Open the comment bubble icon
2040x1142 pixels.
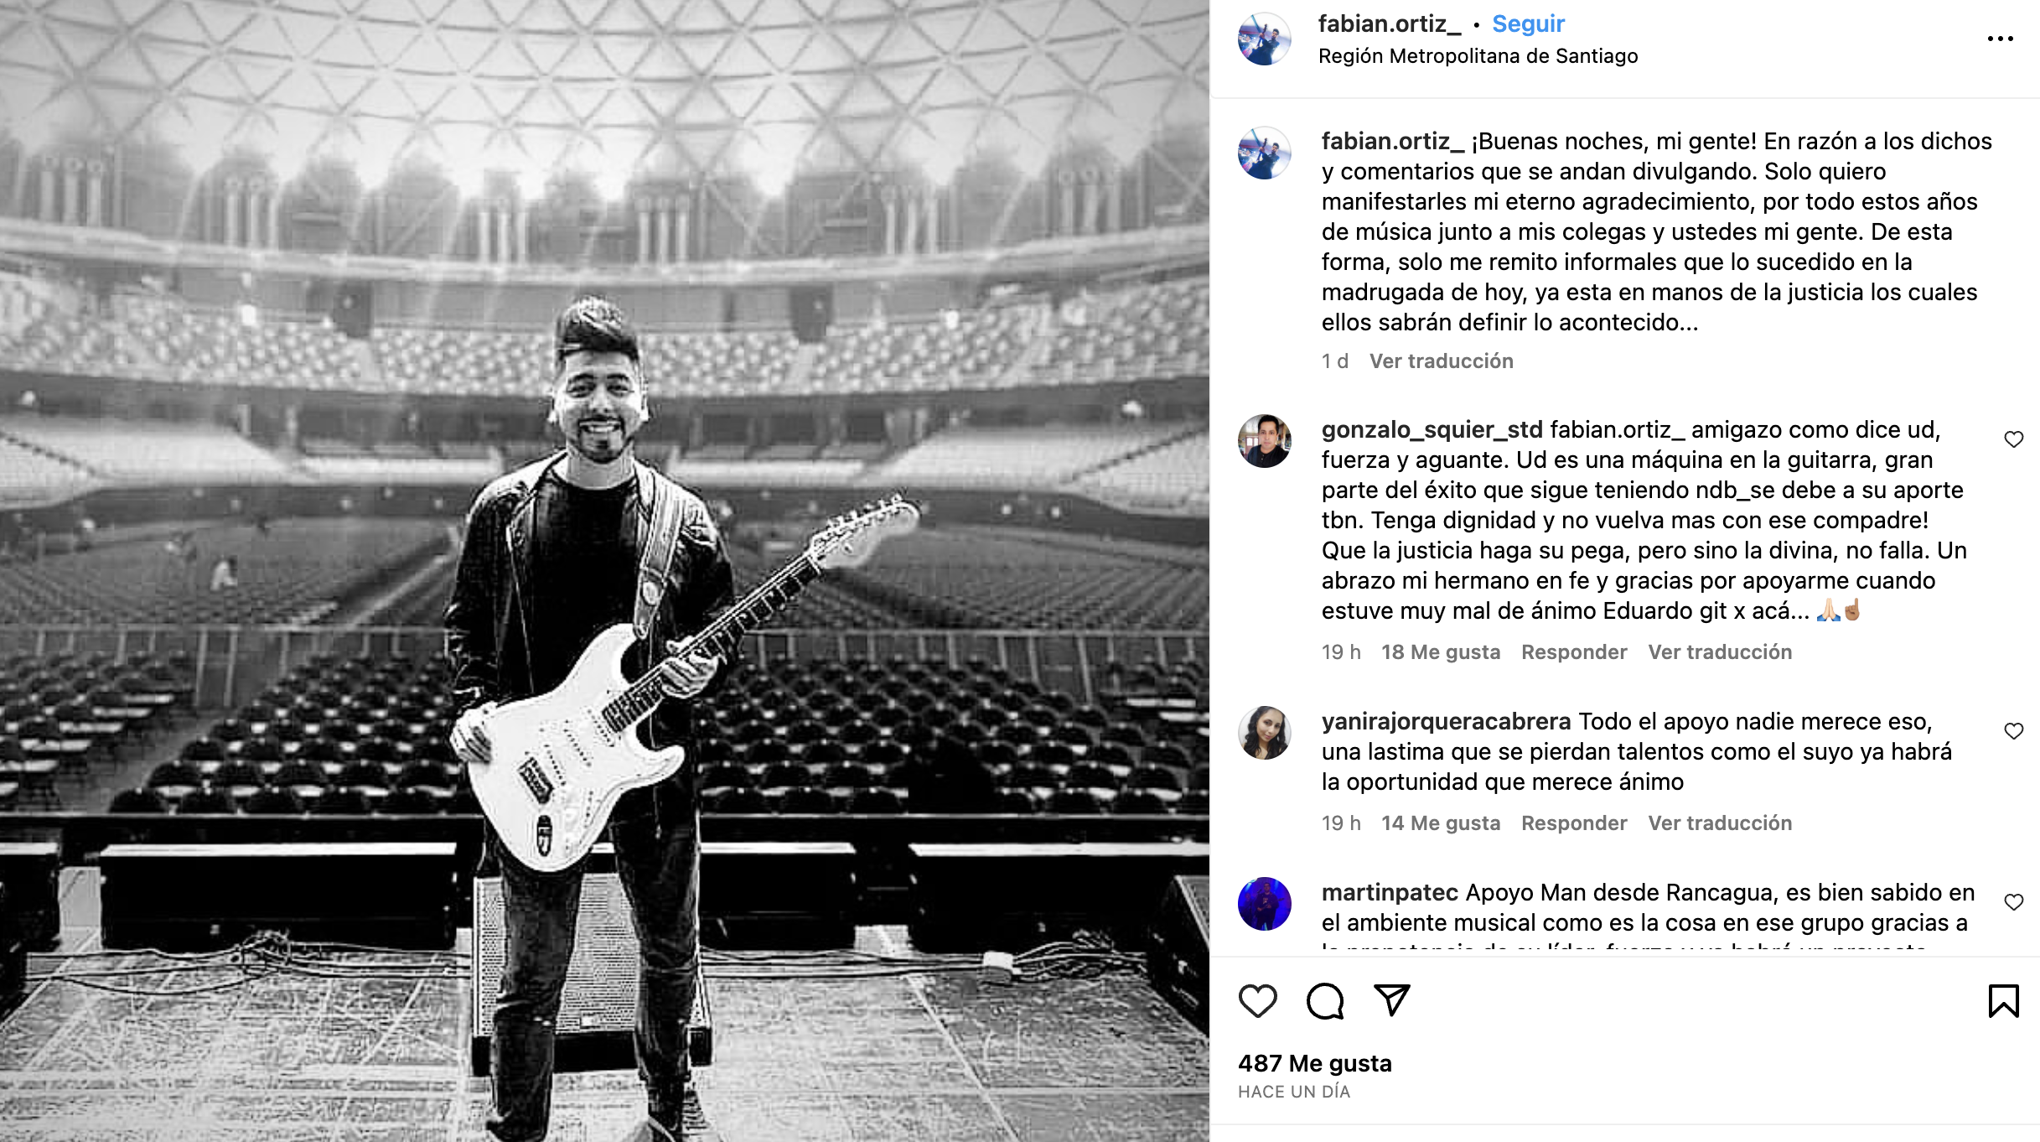[1325, 1001]
